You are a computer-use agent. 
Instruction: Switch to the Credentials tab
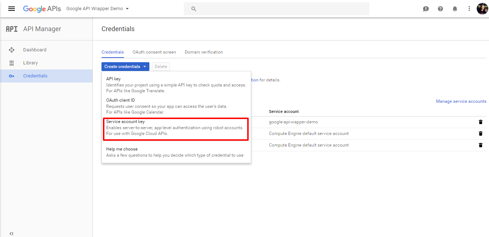click(x=113, y=52)
